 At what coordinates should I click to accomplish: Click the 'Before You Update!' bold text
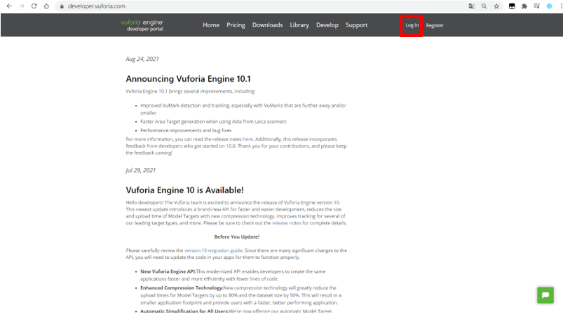pos(236,237)
